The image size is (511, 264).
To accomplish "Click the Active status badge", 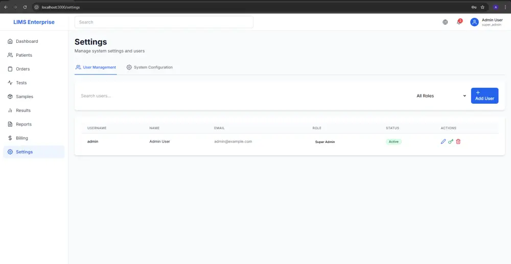I will click(393, 142).
